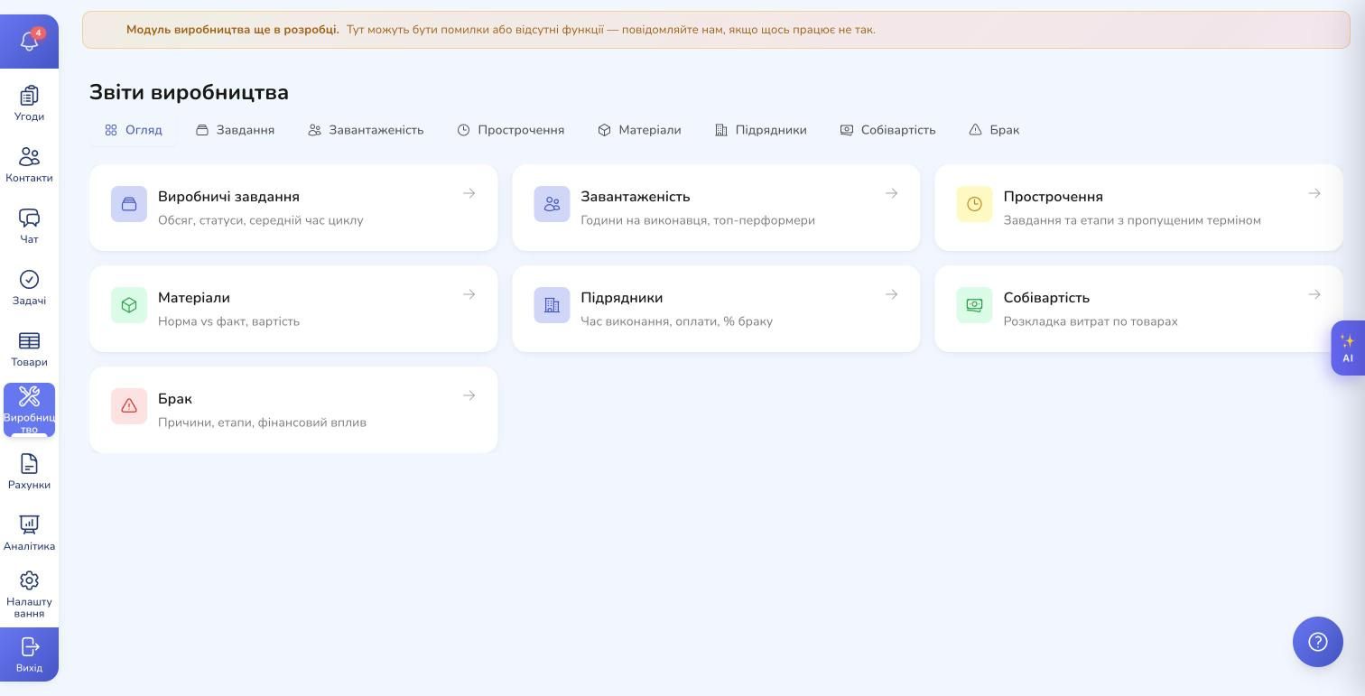This screenshot has height=696, width=1365.
Task: Click the 'Модуль виробництва ще в розробці' banner text
Action: pyautogui.click(x=233, y=30)
